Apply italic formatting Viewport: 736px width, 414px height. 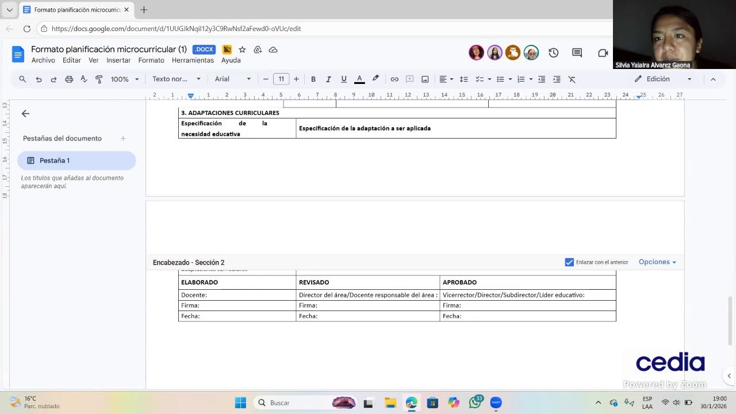[328, 79]
